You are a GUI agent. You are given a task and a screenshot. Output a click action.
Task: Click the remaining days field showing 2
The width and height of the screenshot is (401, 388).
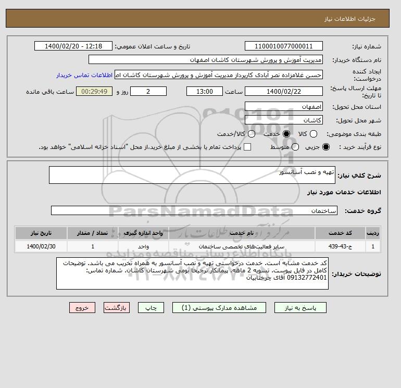(148, 91)
